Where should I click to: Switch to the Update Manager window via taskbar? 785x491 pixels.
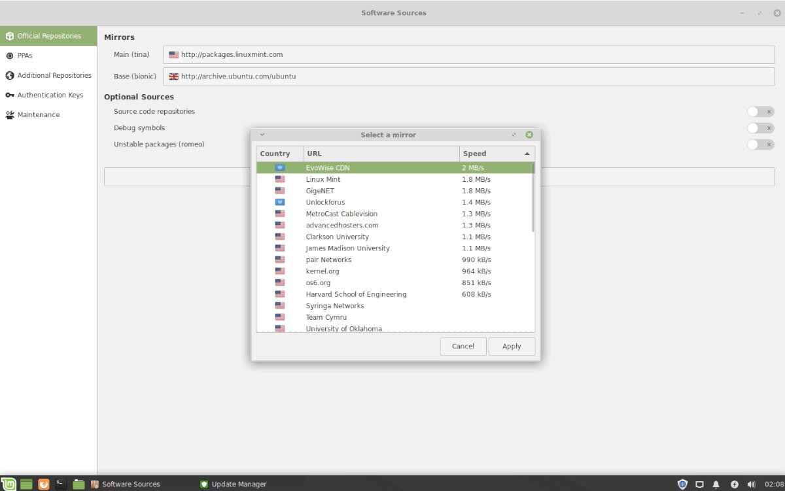click(237, 484)
